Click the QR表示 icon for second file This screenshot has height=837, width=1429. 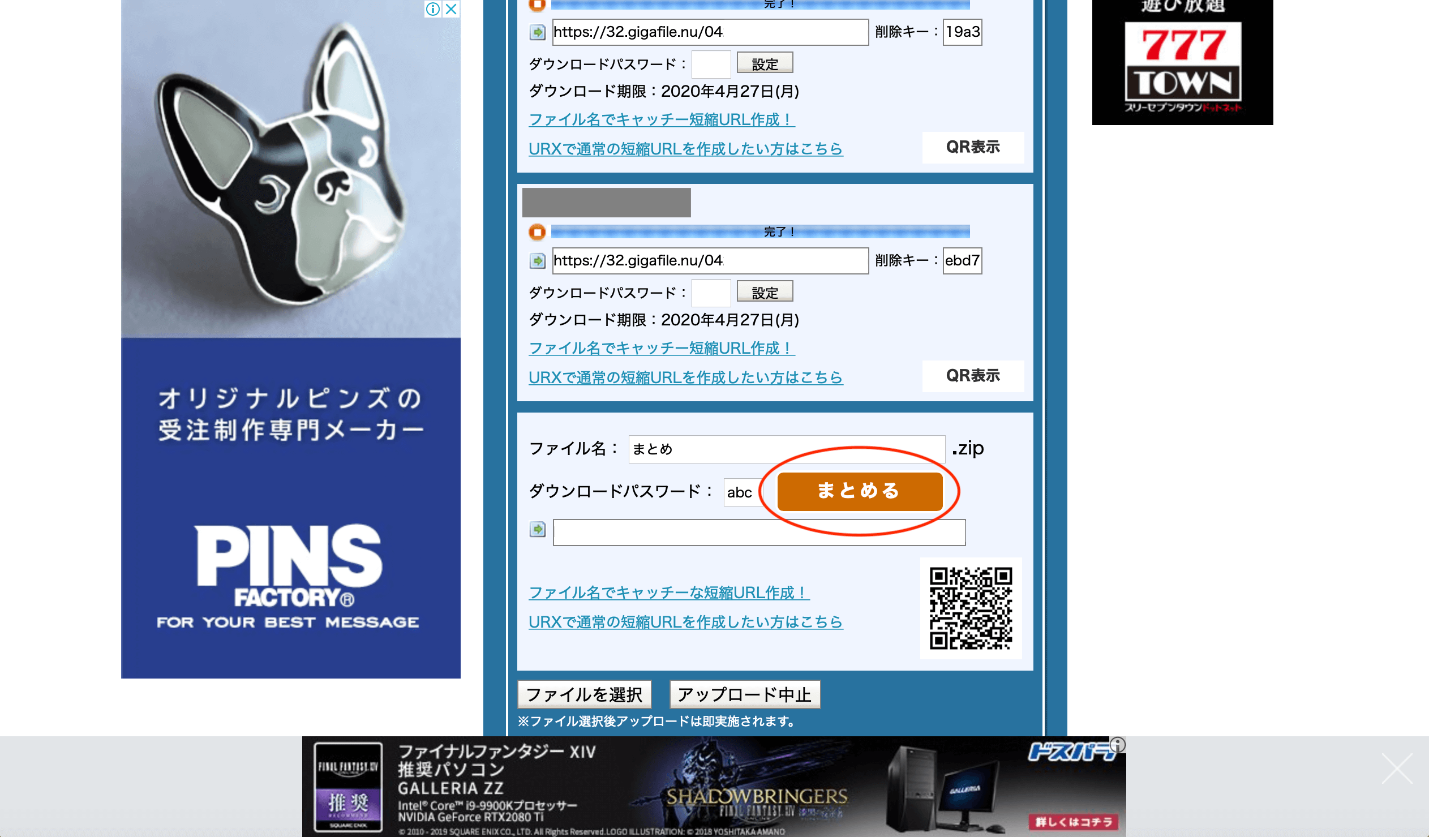pyautogui.click(x=972, y=376)
